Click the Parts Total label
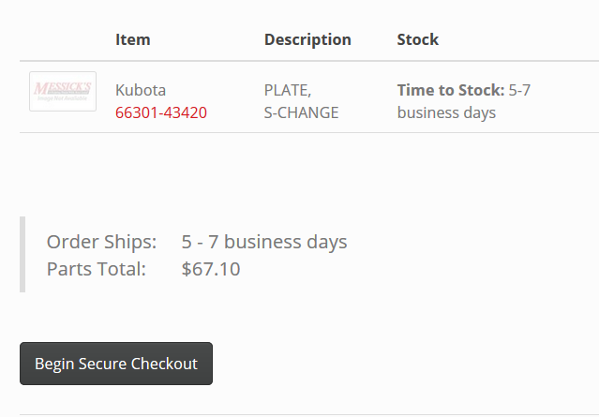Viewport: 599px width, 417px height. (97, 269)
